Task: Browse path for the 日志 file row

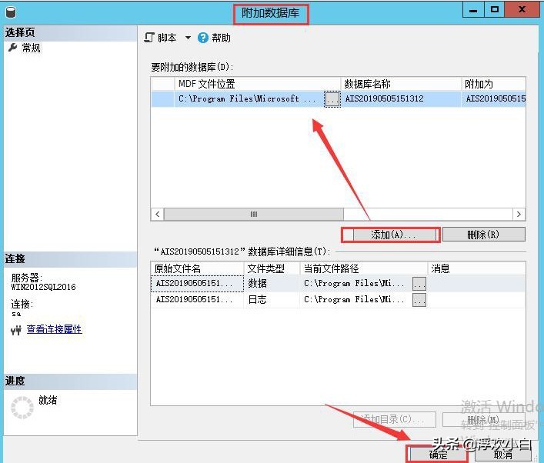Action: [419, 300]
